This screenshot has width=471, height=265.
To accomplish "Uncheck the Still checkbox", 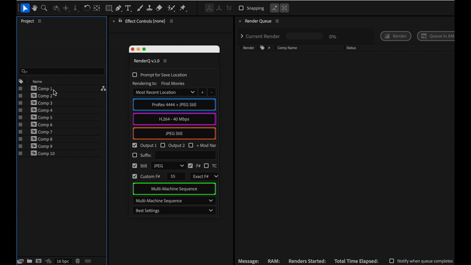I will (135, 166).
